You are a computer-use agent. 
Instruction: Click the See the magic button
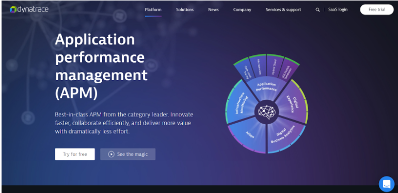128,154
